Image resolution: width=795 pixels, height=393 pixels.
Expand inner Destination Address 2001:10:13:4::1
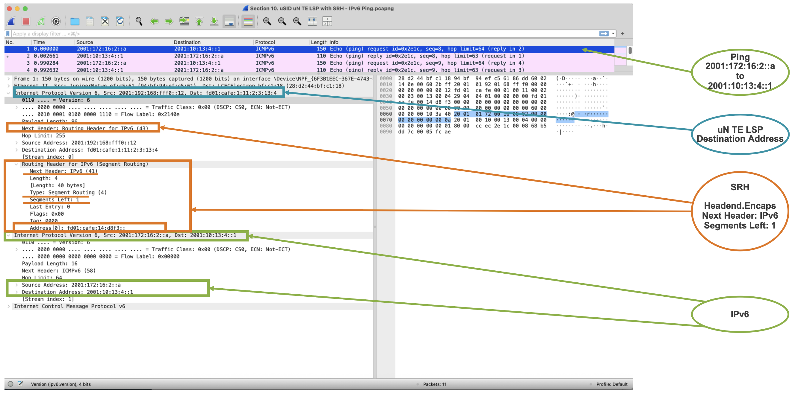[16, 292]
